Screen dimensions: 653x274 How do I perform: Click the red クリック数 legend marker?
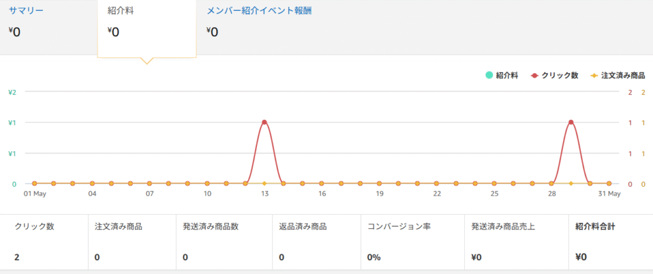click(x=534, y=75)
